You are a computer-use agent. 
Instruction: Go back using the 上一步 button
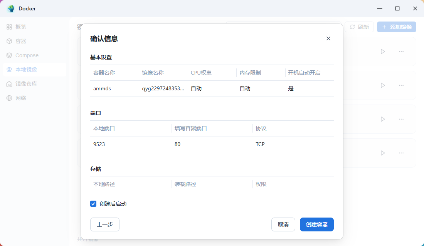[x=104, y=224]
